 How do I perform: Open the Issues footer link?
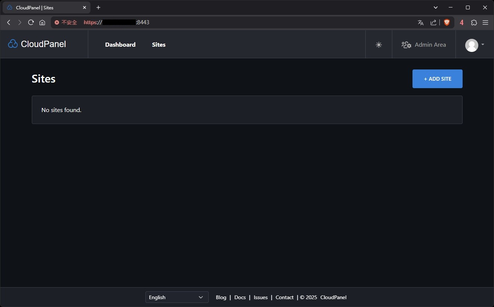[x=261, y=297]
